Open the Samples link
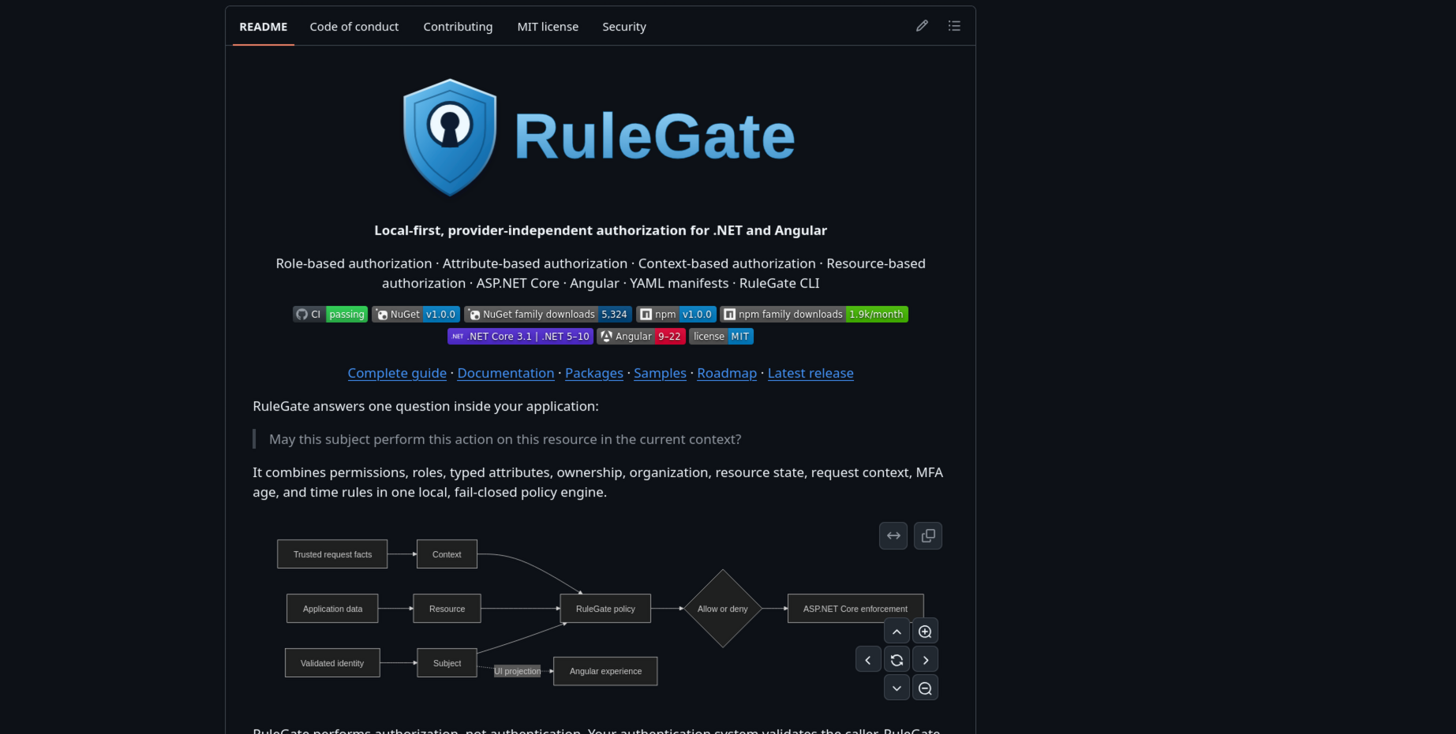The image size is (1456, 734). tap(660, 374)
